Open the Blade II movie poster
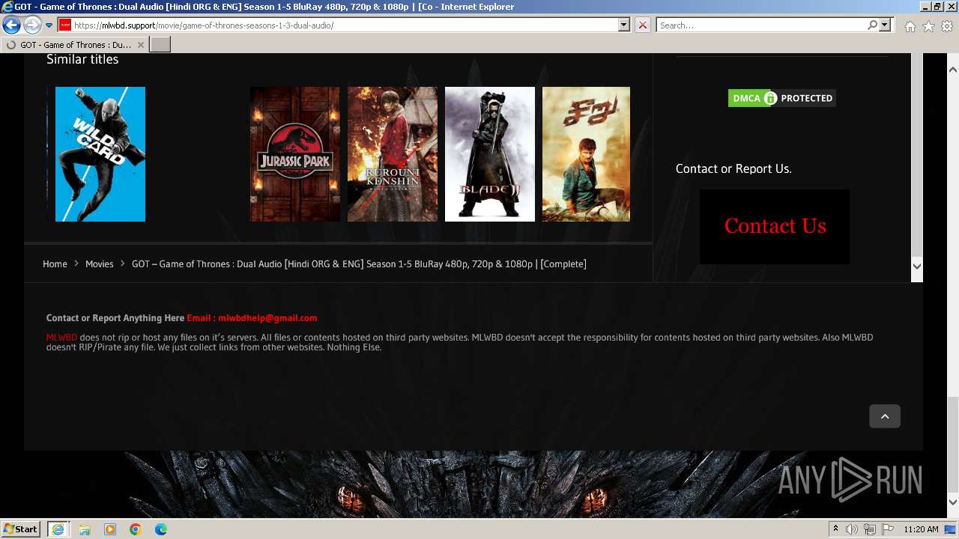This screenshot has width=959, height=539. 490,154
